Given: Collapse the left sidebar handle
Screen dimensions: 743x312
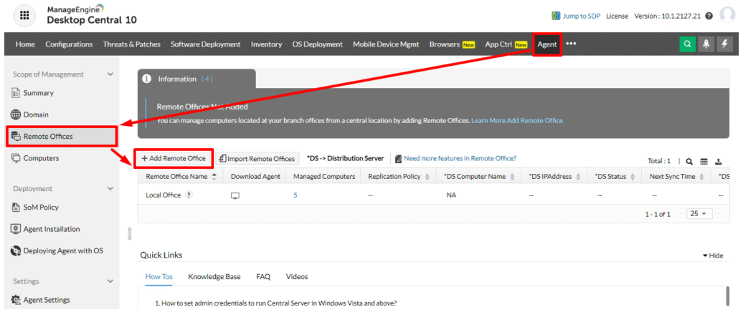Looking at the screenshot, I should point(129,234).
